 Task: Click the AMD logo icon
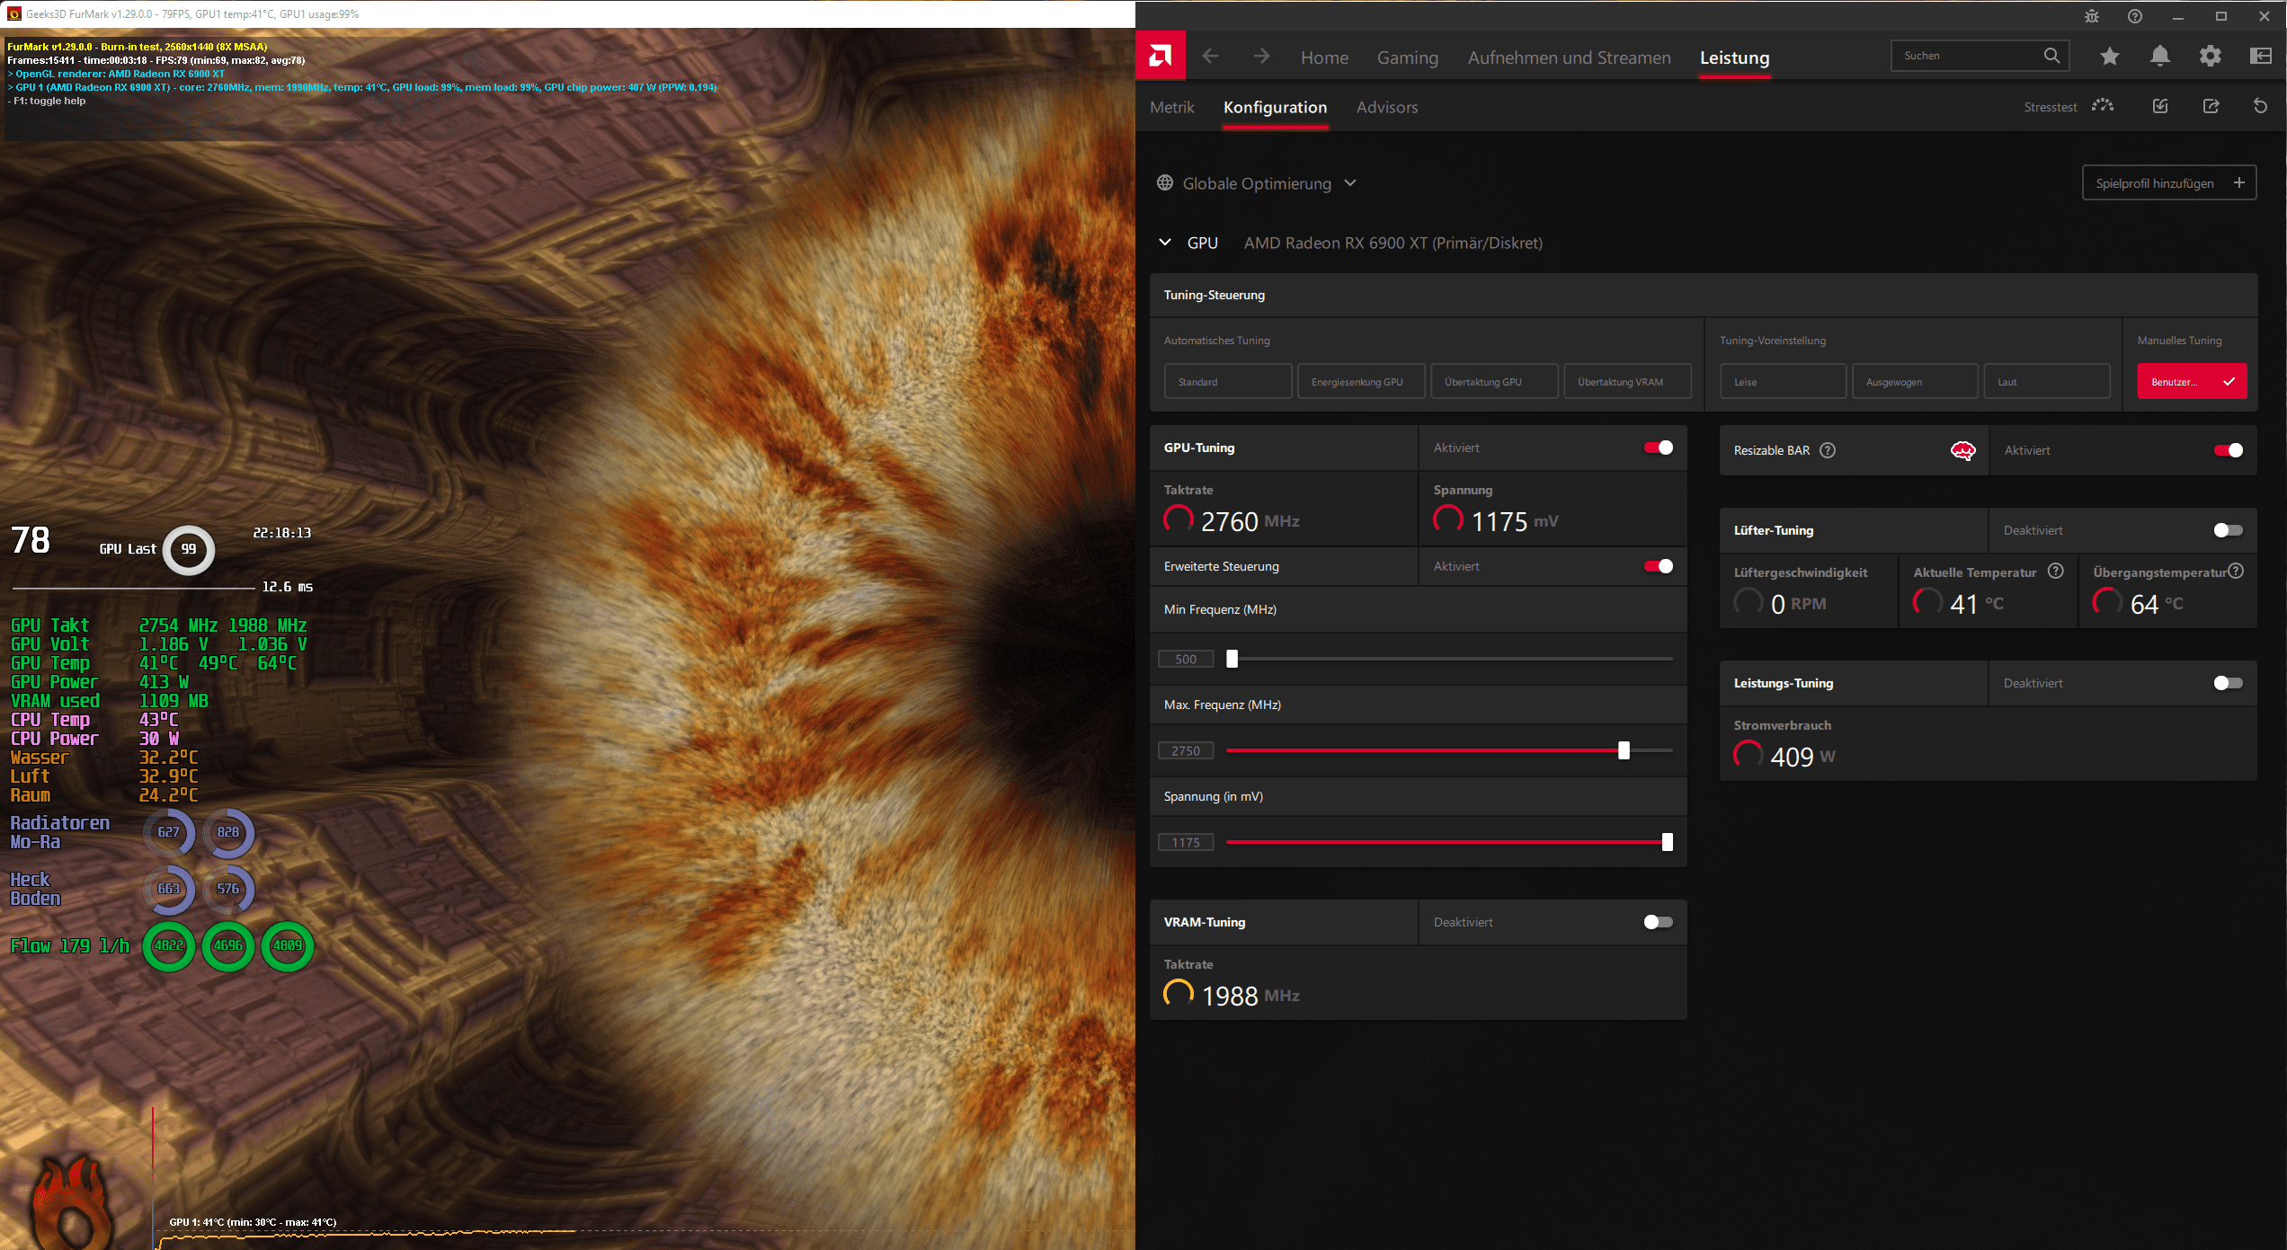(1160, 57)
